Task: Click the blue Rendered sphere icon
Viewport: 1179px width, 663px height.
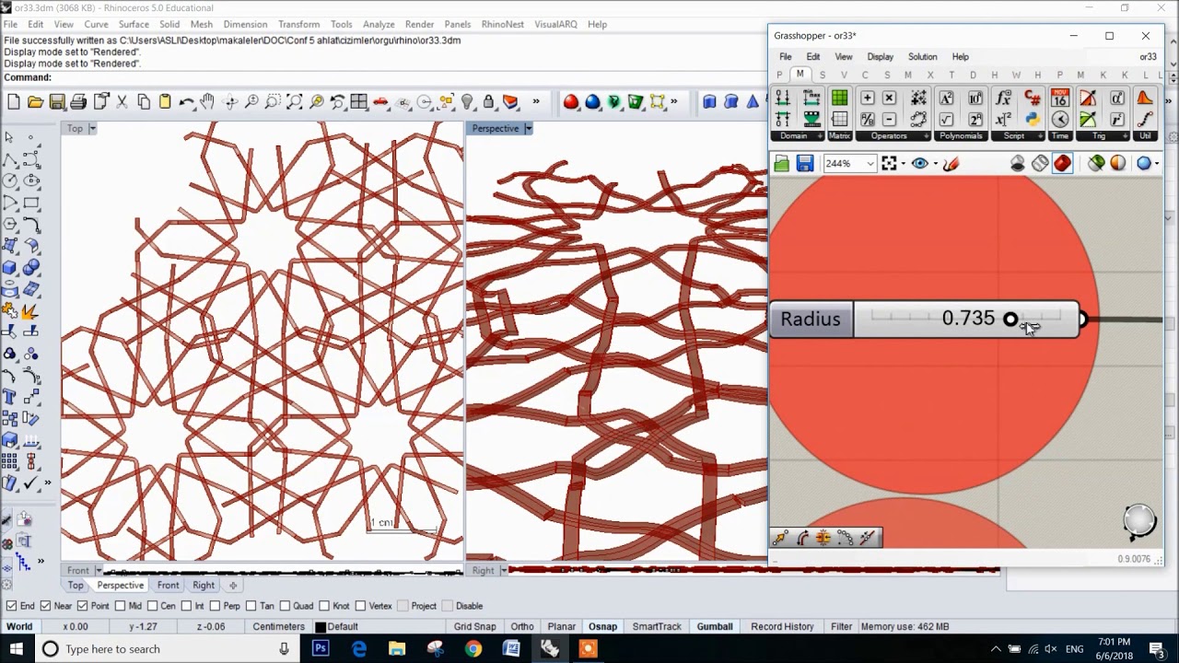Action: tap(593, 102)
